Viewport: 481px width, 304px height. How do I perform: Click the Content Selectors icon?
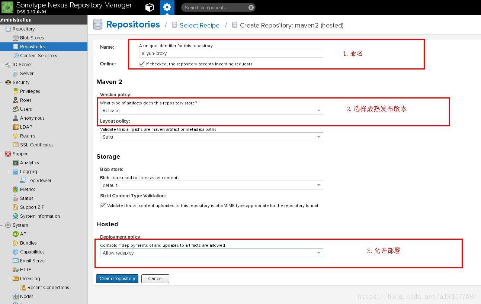coord(16,56)
